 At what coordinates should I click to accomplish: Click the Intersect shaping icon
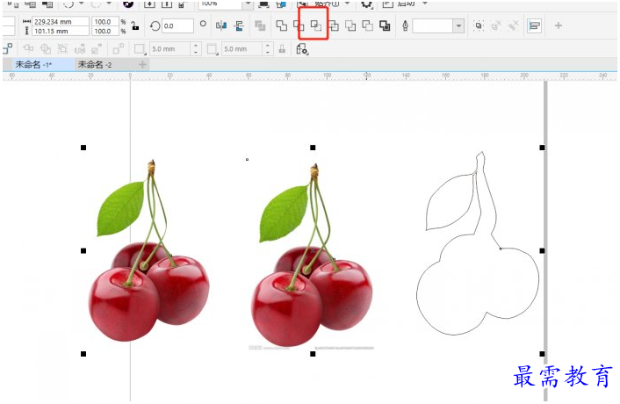(315, 25)
